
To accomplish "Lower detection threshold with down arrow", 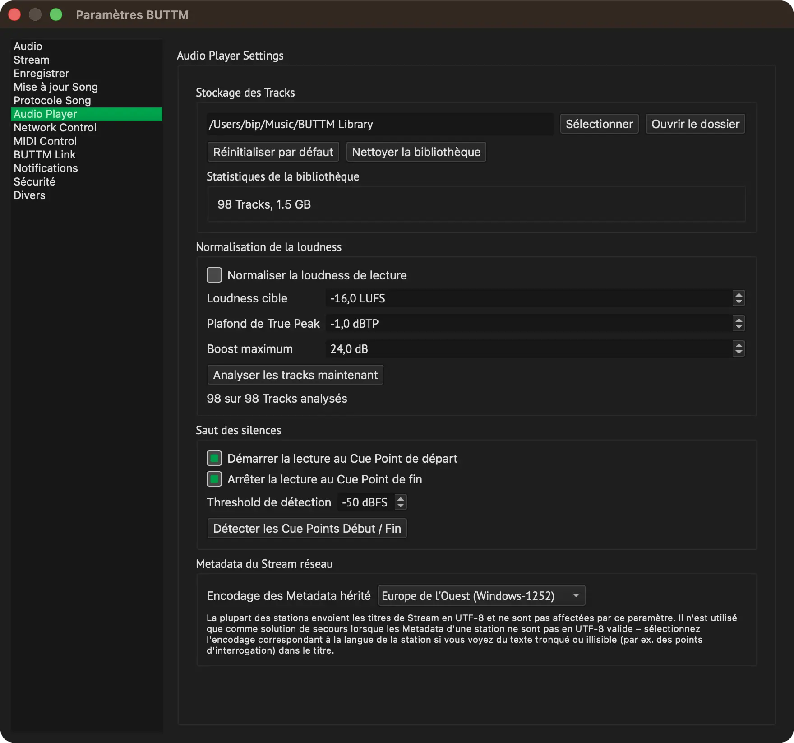I will click(401, 506).
